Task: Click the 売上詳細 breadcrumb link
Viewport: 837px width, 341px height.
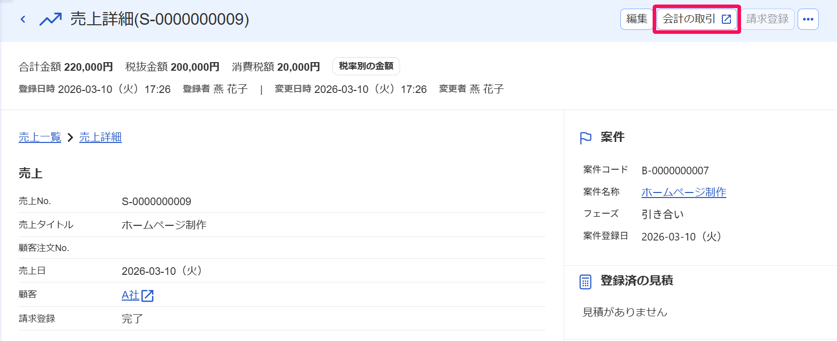Action: (x=101, y=137)
